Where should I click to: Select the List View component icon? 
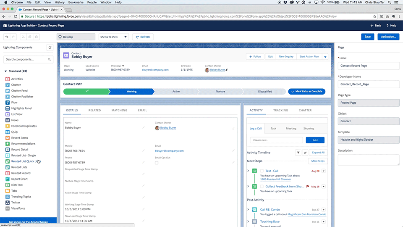8,114
